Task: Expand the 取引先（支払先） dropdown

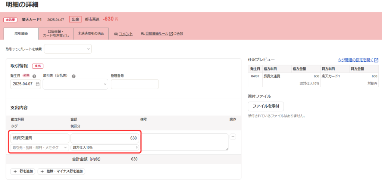Action: (x=75, y=84)
